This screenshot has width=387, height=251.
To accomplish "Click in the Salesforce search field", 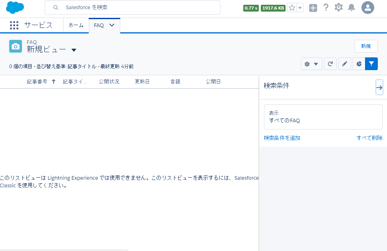I will pos(136,8).
